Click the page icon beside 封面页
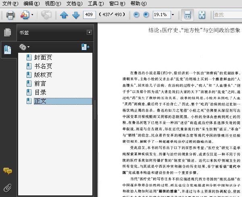242x197 pixels. pyautogui.click(x=29, y=57)
